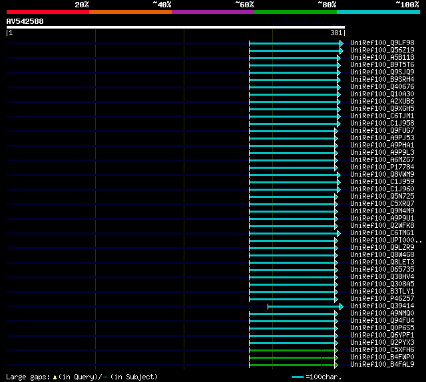Click UniRef100_Q9SJQ9 label
426x382 pixels.
tap(382, 72)
